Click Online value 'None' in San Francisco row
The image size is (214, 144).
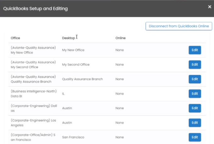(119, 137)
